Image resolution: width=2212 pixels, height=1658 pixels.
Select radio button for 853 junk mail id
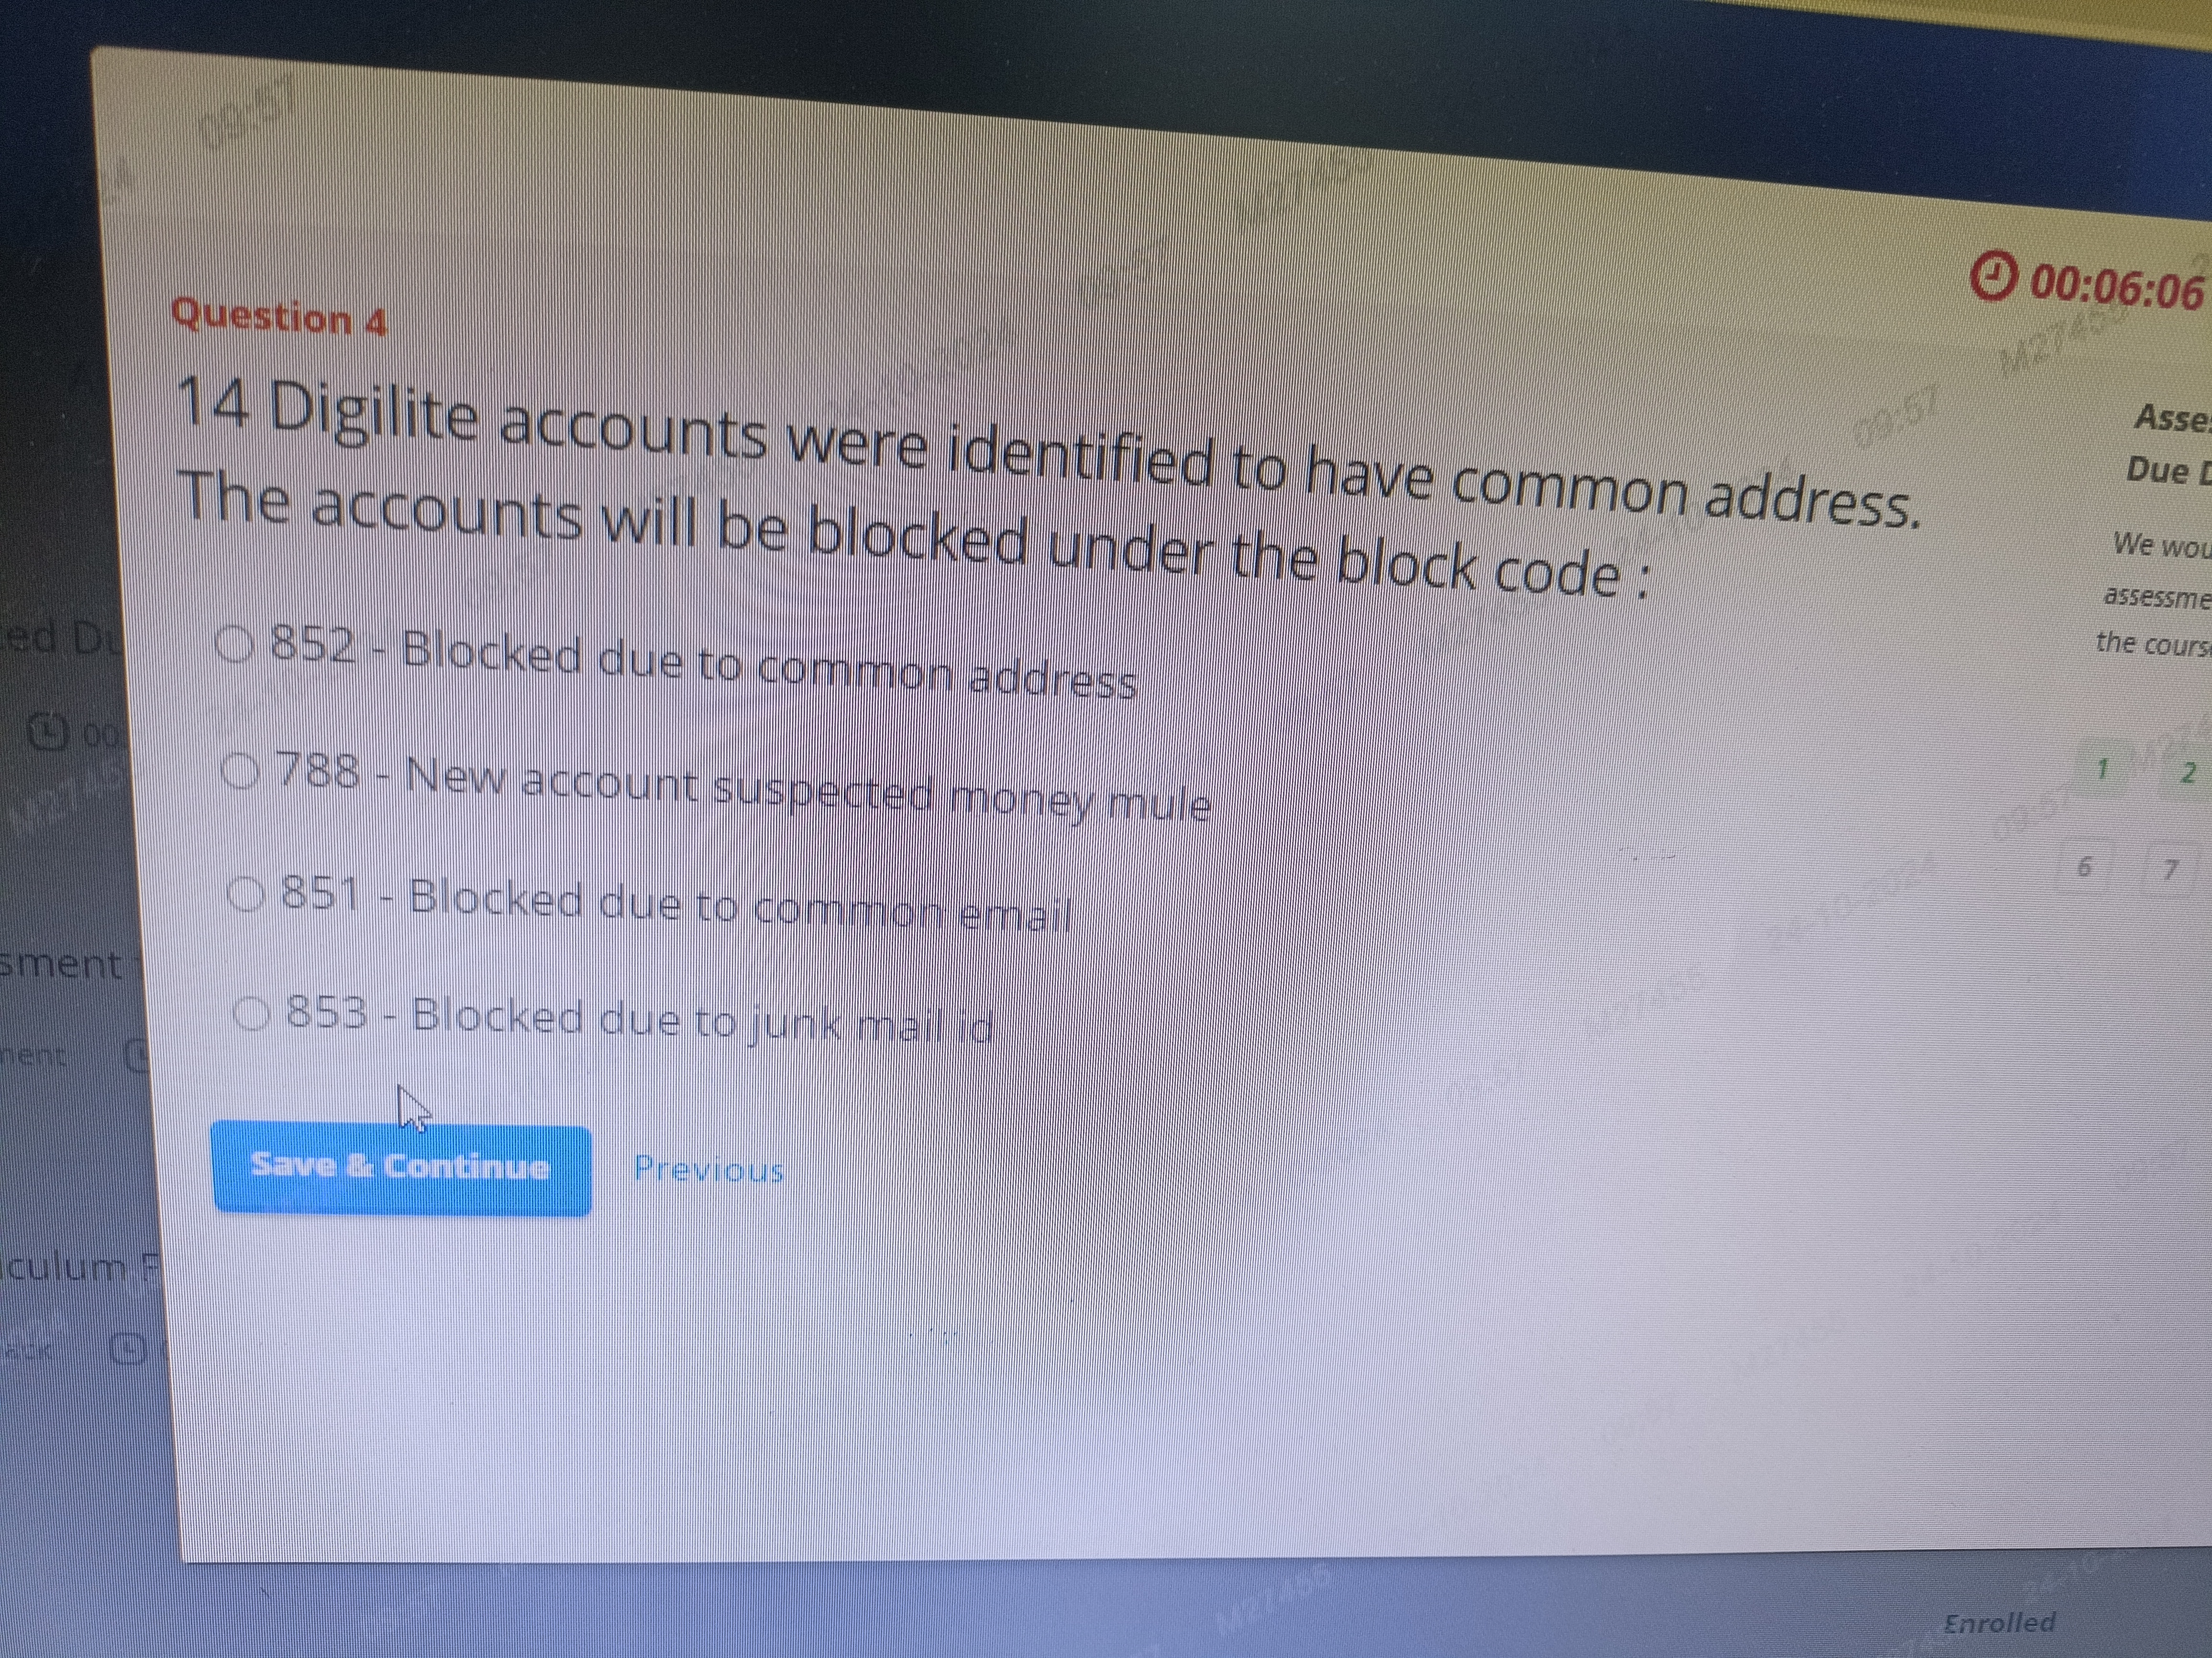pos(251,1014)
